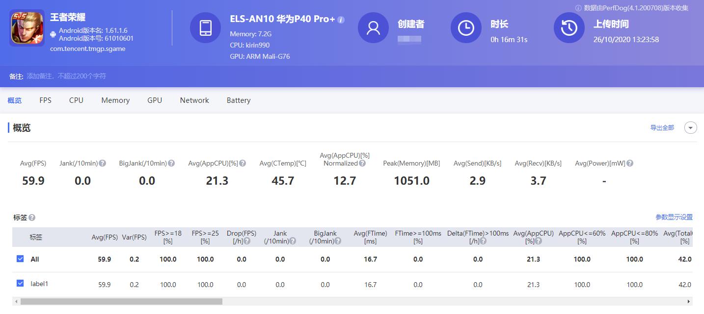The height and width of the screenshot is (314, 704).
Task: Click the clock icon next to 时长
Action: pos(465,27)
